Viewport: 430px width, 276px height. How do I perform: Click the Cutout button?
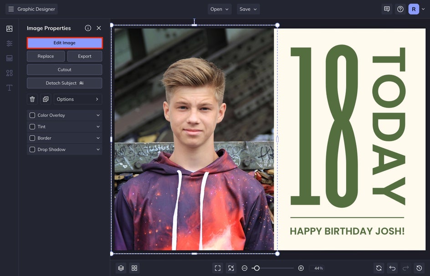[64, 70]
